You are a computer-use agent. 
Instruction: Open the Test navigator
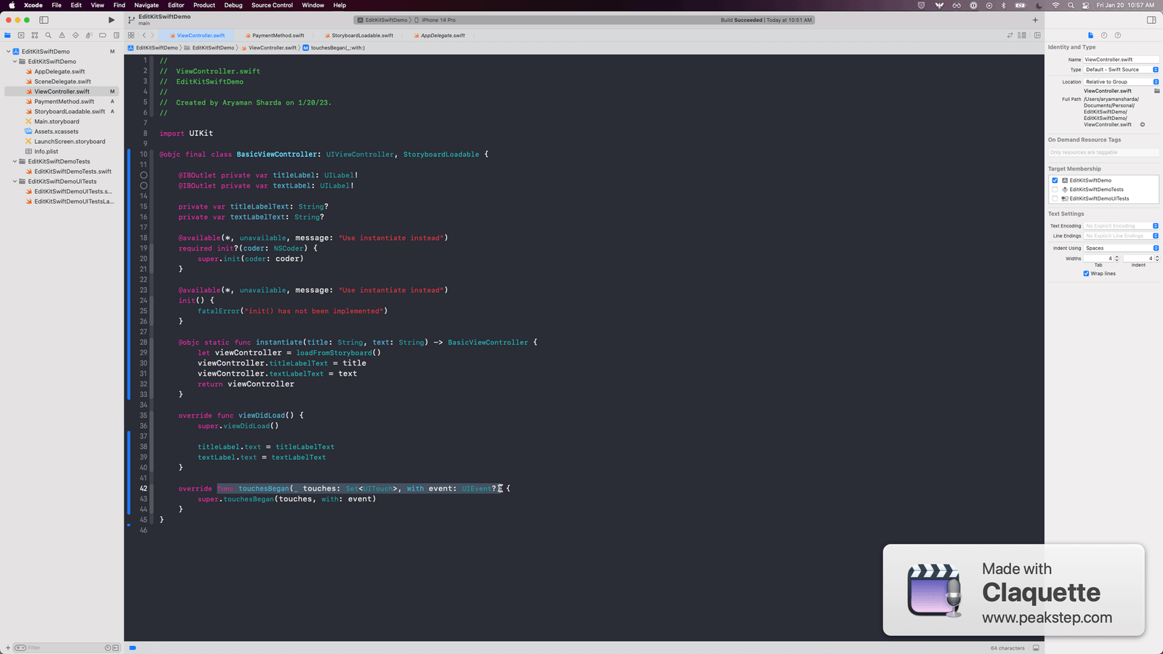click(x=76, y=36)
